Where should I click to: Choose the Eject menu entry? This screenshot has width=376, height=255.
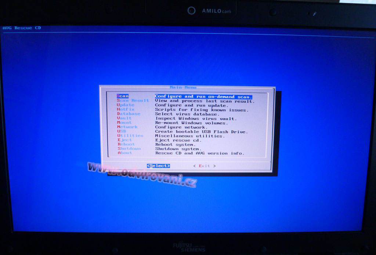click(125, 140)
